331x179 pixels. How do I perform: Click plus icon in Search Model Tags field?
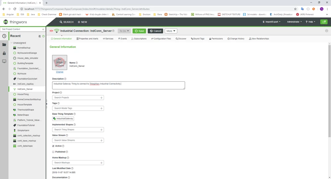coord(101,109)
